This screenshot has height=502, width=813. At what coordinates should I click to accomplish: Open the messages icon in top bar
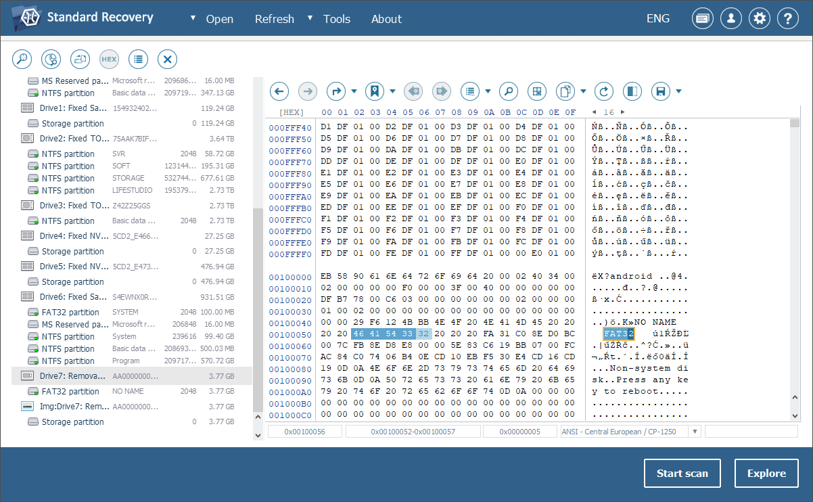click(703, 19)
